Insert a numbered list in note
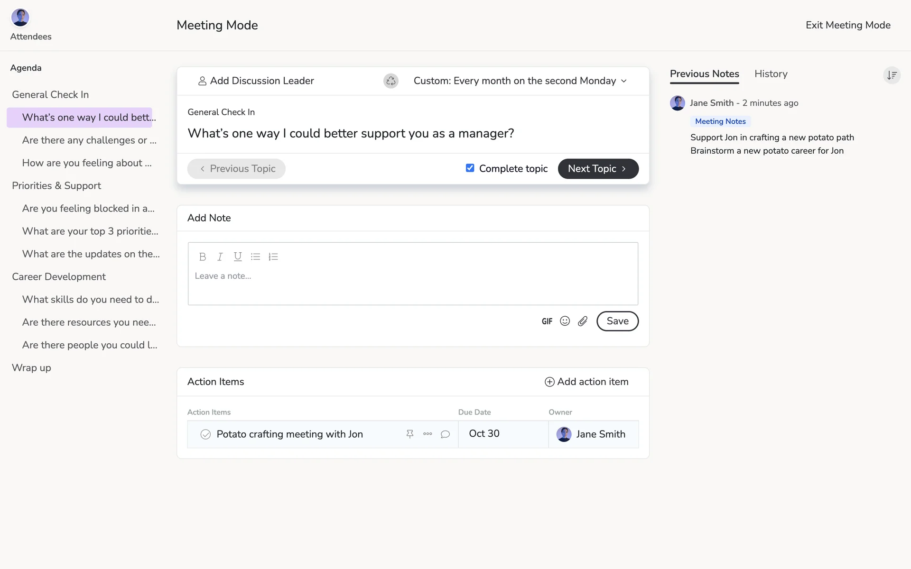This screenshot has width=911, height=569. click(273, 257)
